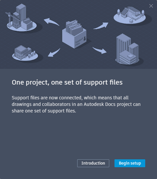Viewport: 157px width, 179px height.
Task: Click the trees beside the small office building
Action: [x=32, y=54]
